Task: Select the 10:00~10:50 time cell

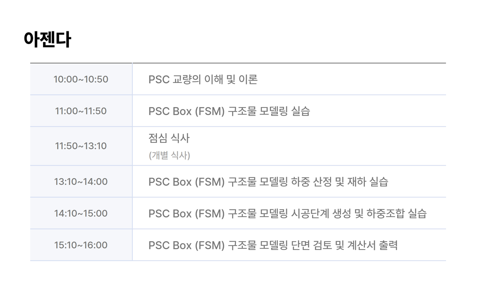Action: (x=81, y=79)
